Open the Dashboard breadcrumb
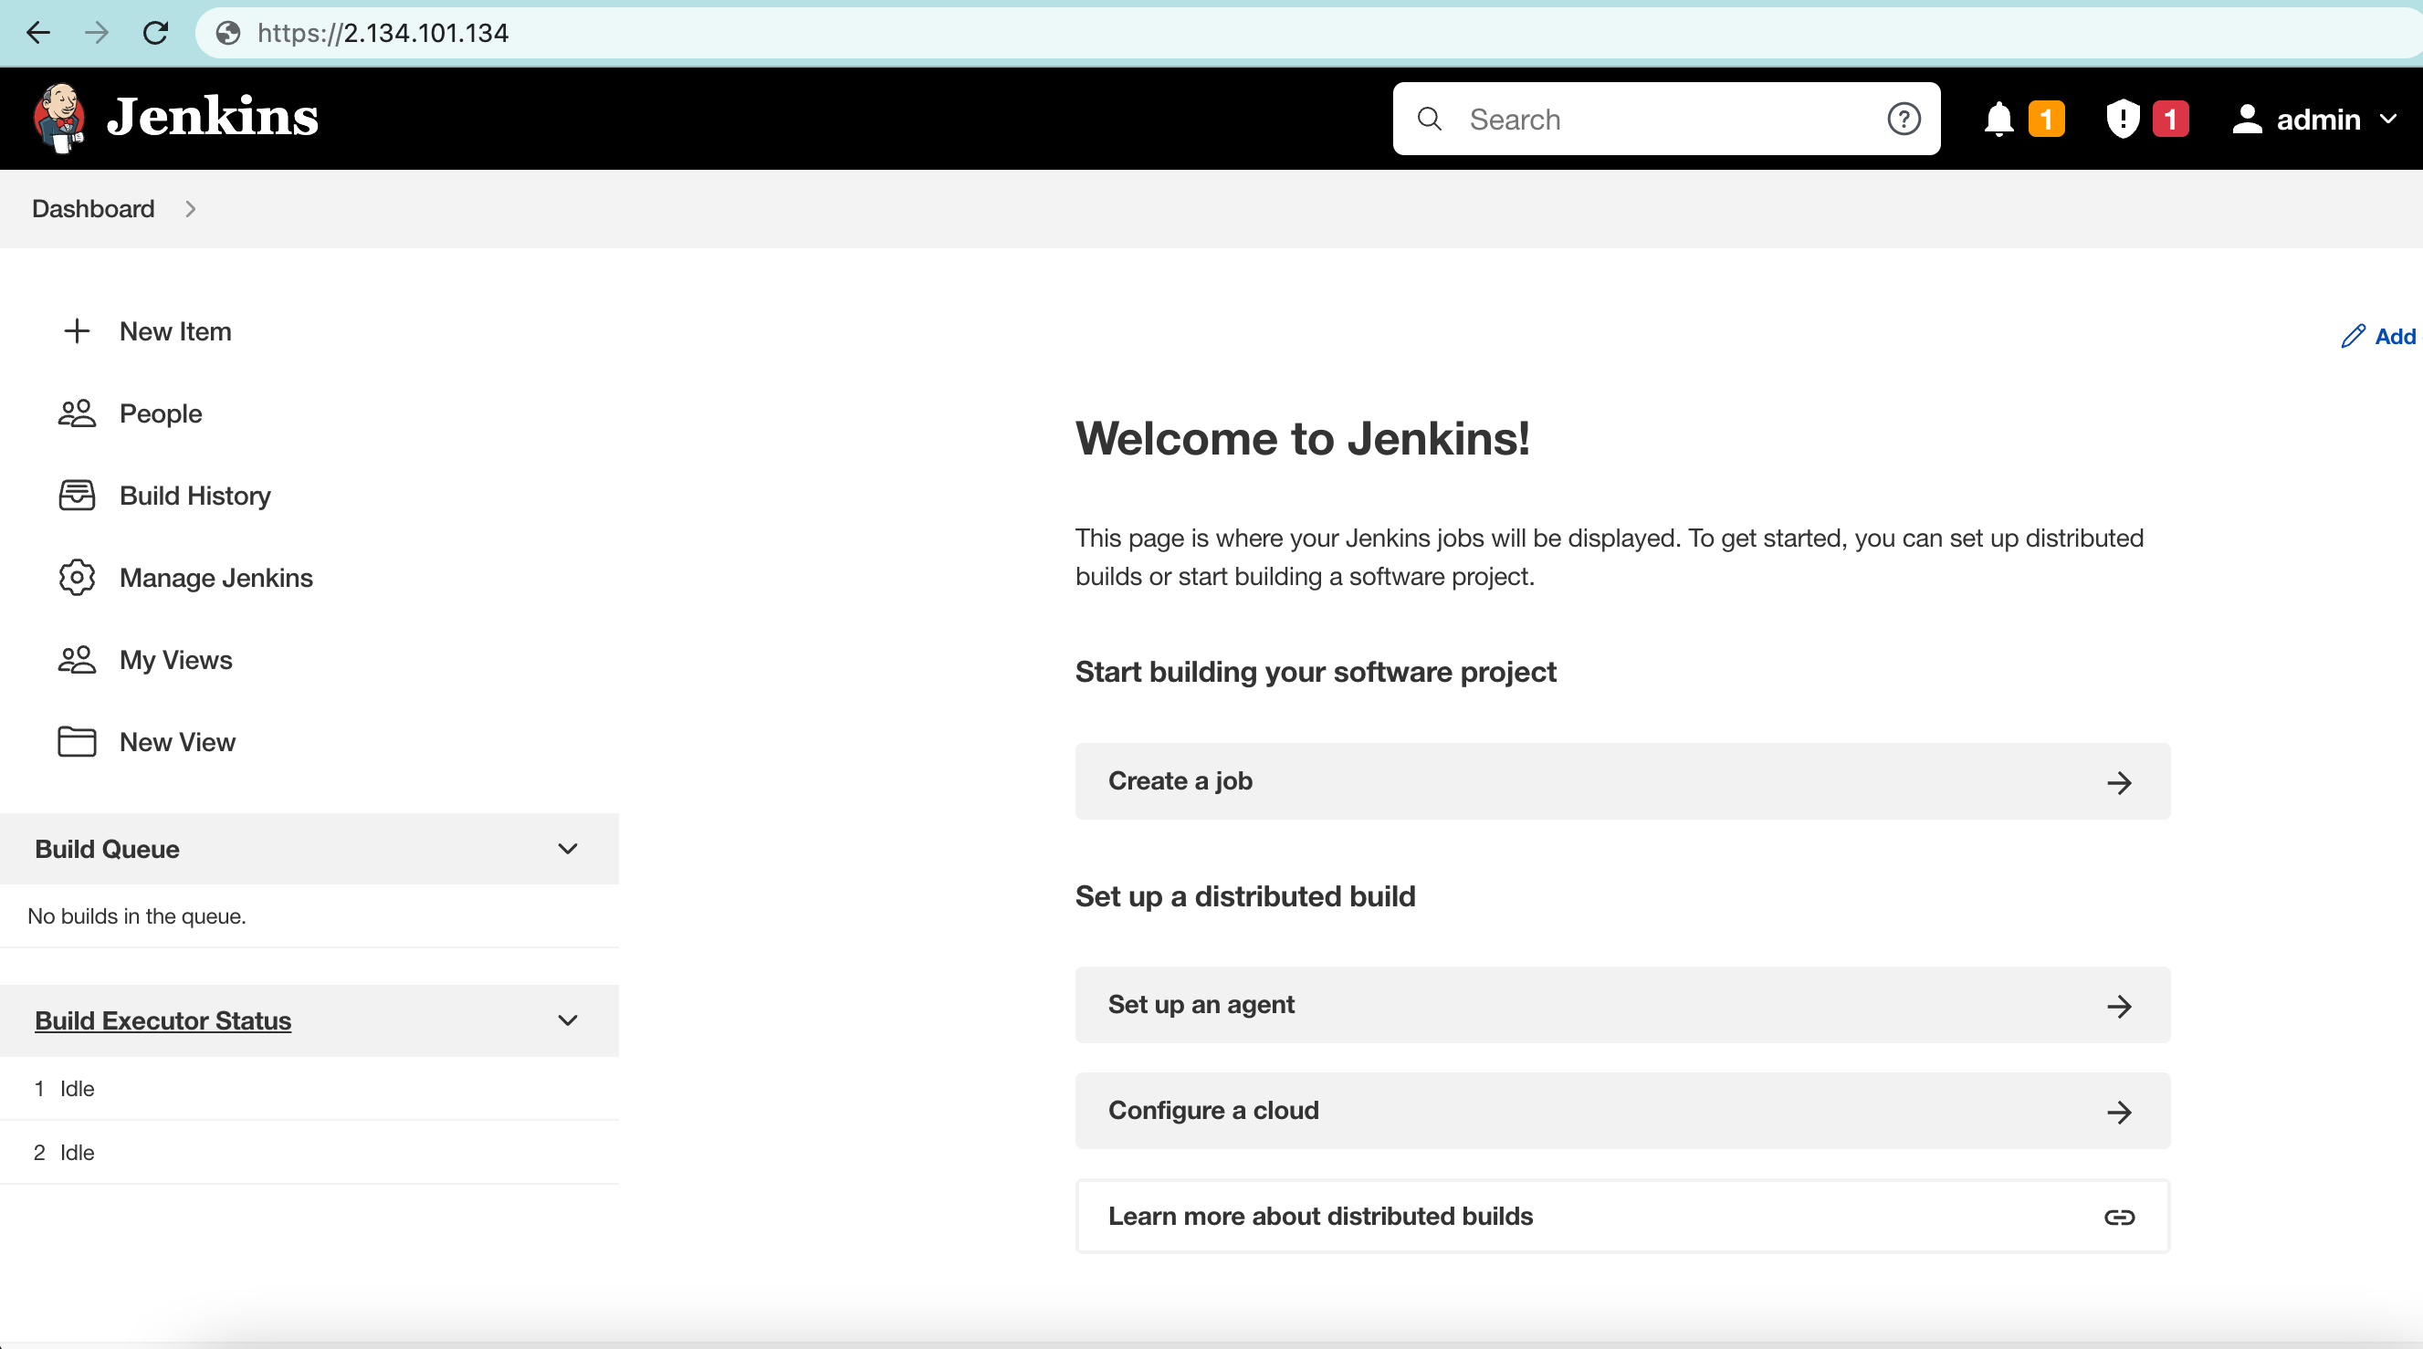Viewport: 2423px width, 1349px height. pos(92,208)
